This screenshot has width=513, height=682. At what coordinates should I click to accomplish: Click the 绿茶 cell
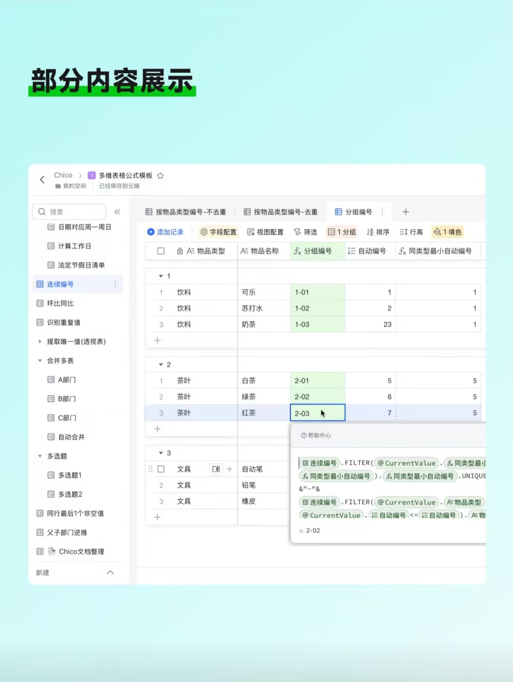[x=264, y=397]
